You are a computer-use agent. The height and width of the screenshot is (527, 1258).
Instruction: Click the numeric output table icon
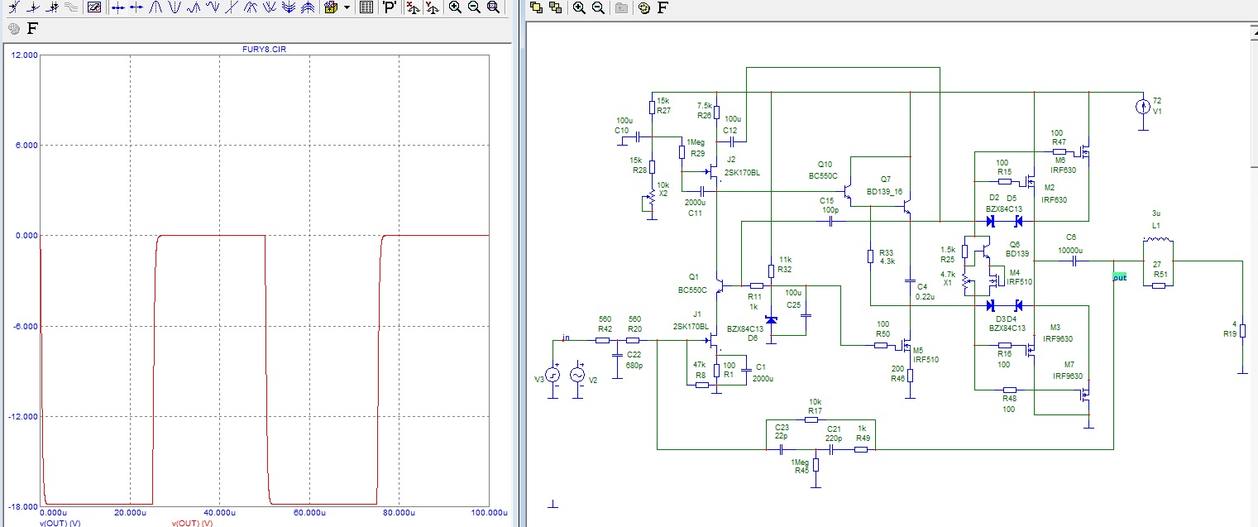click(366, 7)
